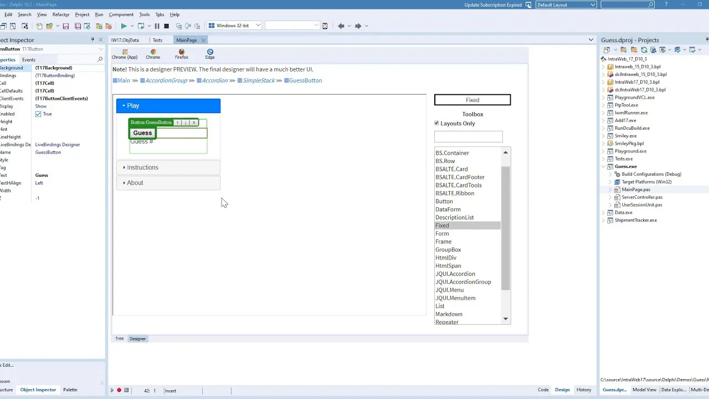Open the editor tabs list dropdown arrow
Image resolution: width=709 pixels, height=399 pixels.
coord(591,40)
